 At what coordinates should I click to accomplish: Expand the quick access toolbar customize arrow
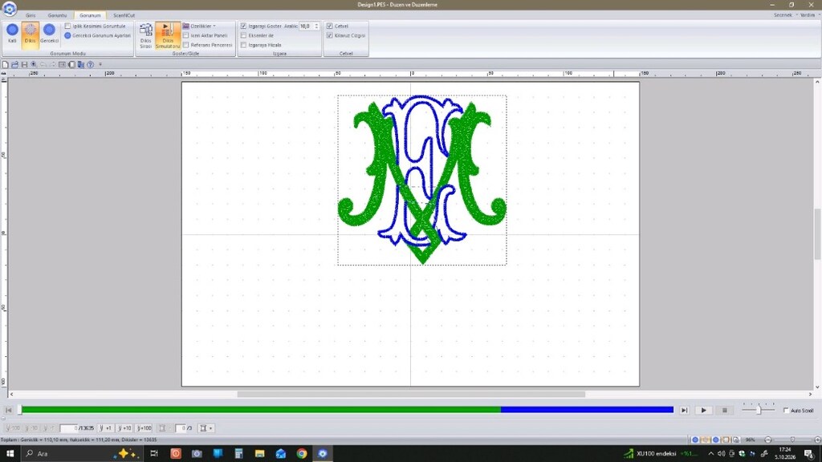tap(100, 64)
